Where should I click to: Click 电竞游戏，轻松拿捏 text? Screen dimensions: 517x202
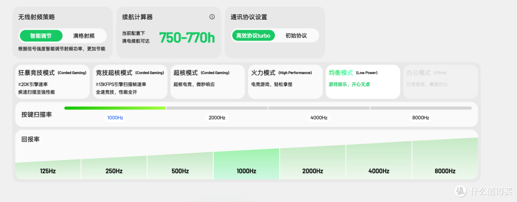[272, 84]
